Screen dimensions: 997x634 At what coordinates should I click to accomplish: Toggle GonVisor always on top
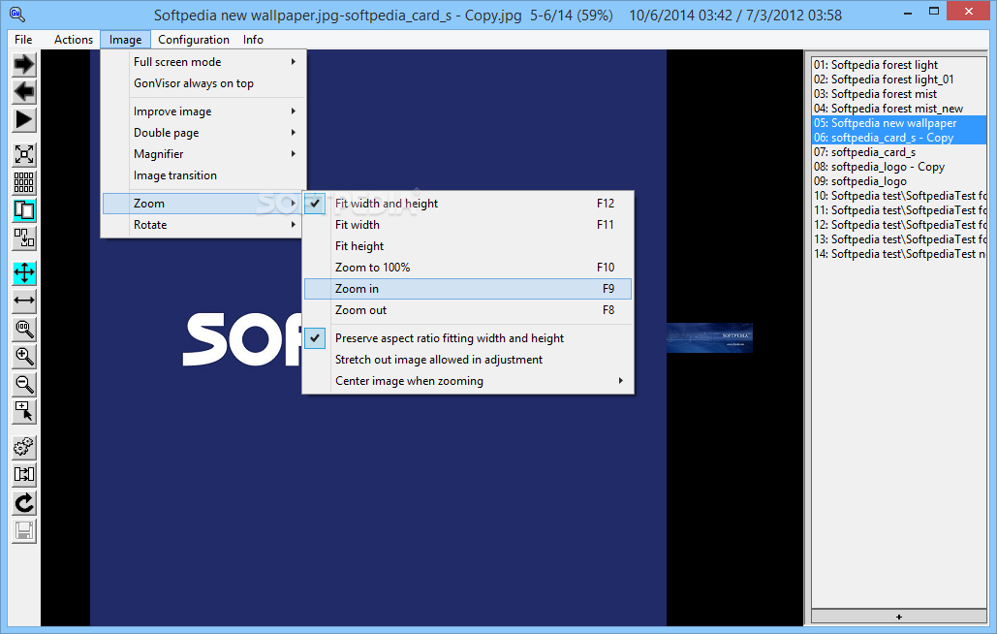click(203, 83)
